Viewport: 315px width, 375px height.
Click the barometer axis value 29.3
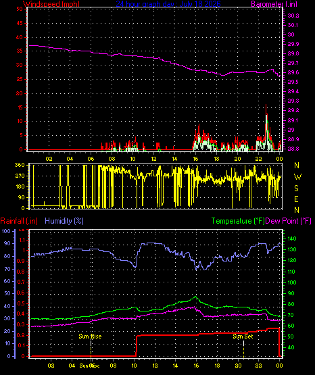tap(293, 101)
